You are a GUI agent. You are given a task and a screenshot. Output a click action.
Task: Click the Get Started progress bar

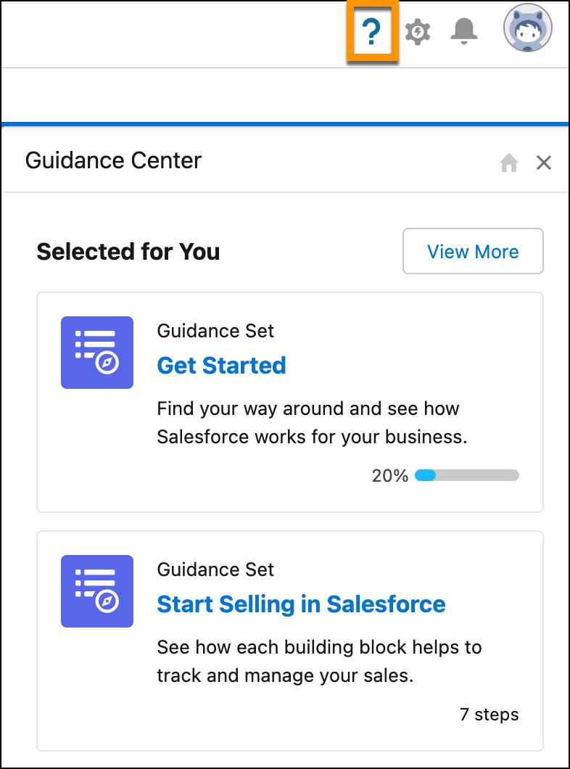[x=466, y=475]
